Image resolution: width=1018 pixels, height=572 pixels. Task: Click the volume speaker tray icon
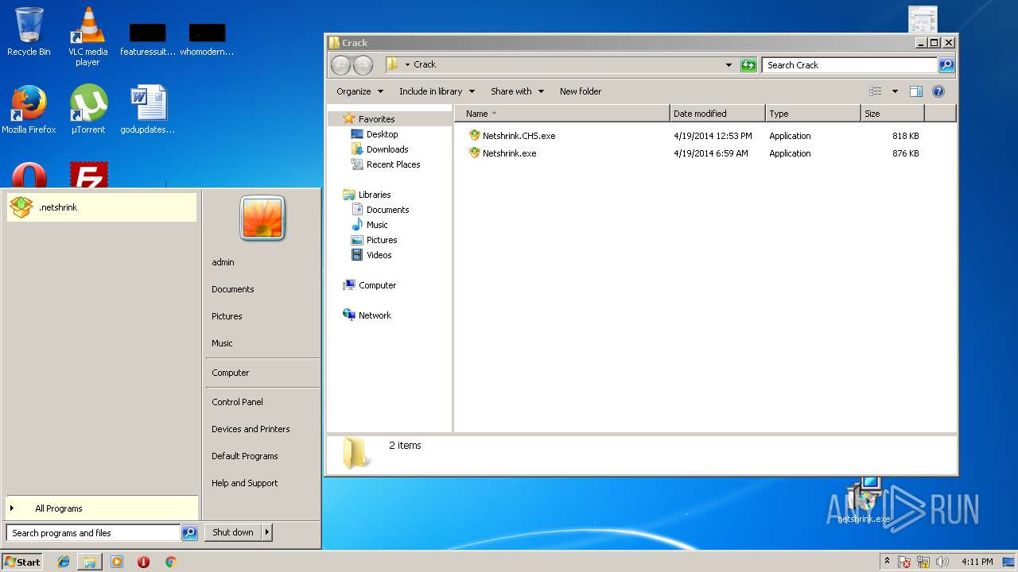(942, 562)
